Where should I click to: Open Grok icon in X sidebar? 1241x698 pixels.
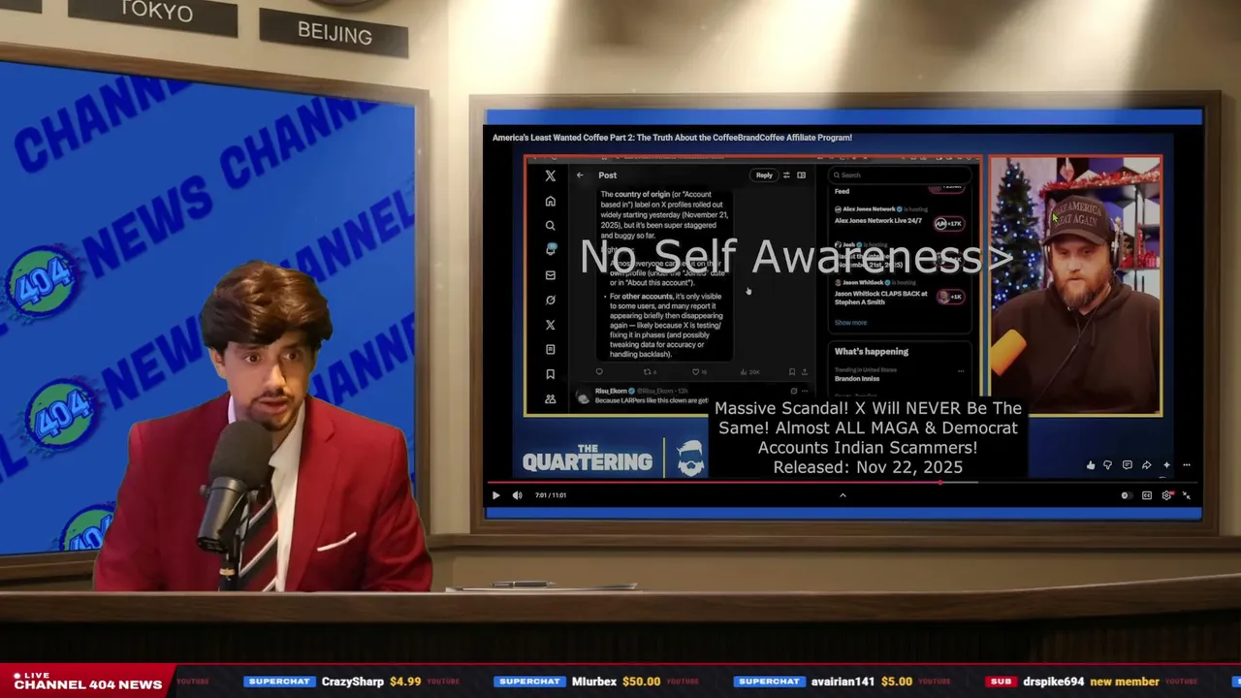point(550,300)
